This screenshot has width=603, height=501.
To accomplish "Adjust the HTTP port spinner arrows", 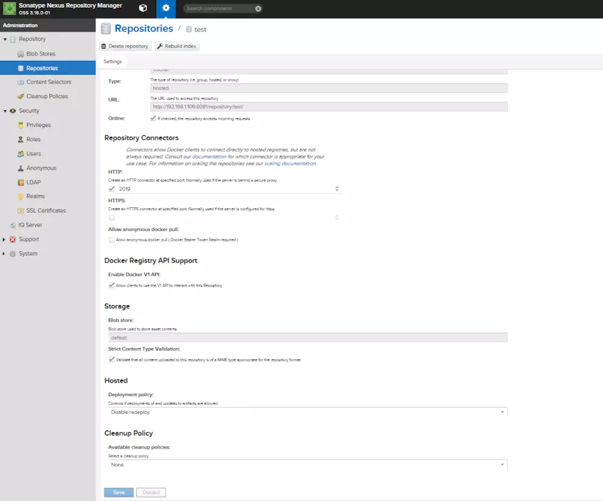I will pos(337,189).
